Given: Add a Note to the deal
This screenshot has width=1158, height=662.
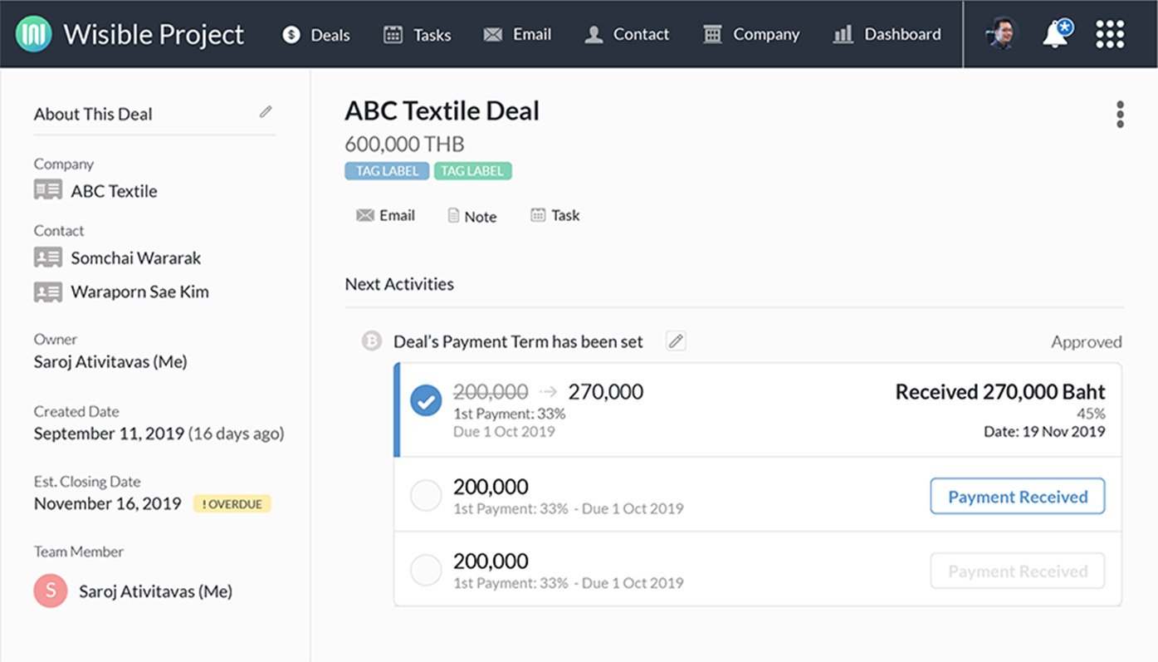Looking at the screenshot, I should click(472, 216).
